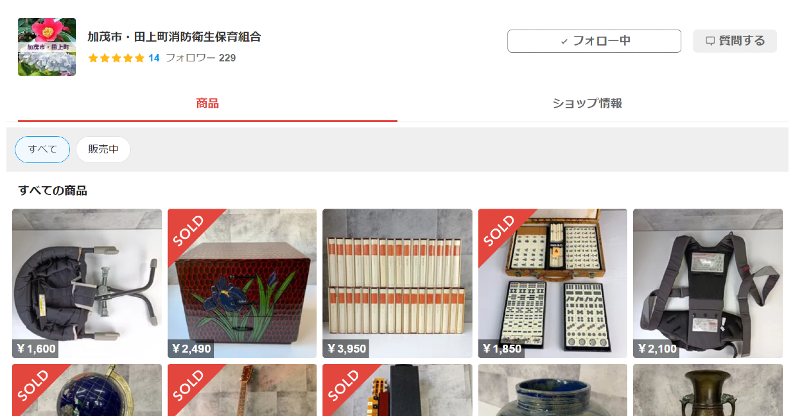This screenshot has width=793, height=416.
Task: Toggle the フォロー中 follow button
Action: coord(594,41)
